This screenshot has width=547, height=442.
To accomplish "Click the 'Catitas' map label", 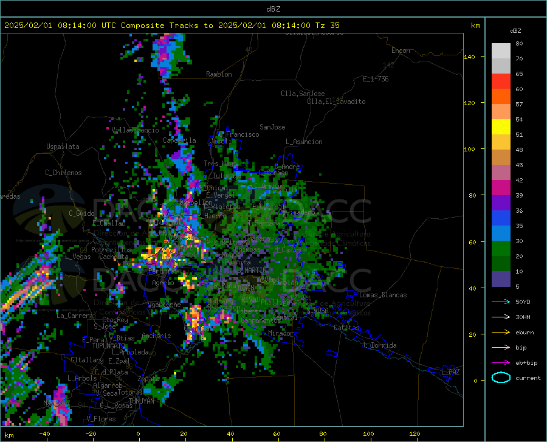I will coord(347,328).
